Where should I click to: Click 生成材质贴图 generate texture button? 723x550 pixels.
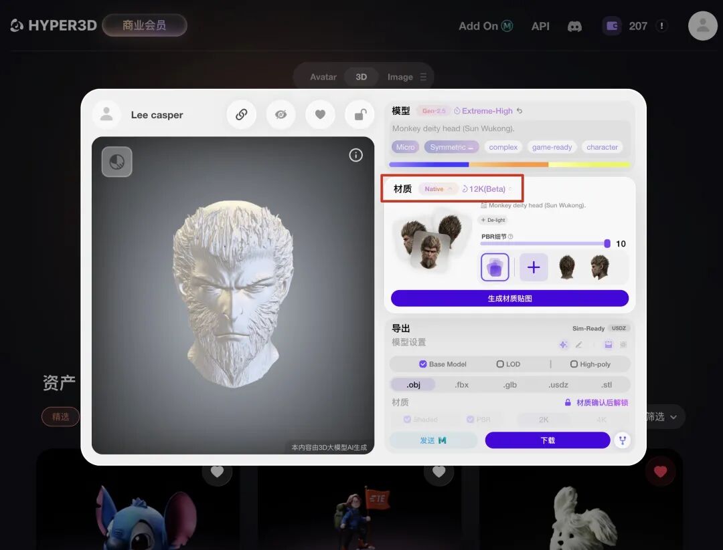coord(509,298)
